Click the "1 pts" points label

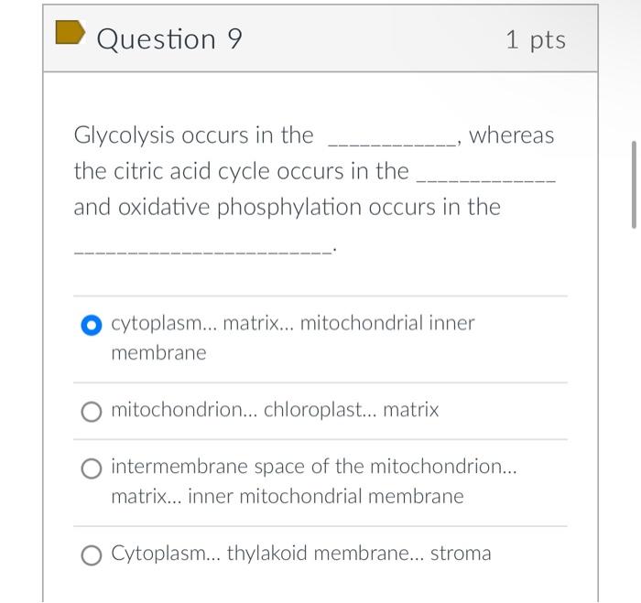(535, 39)
